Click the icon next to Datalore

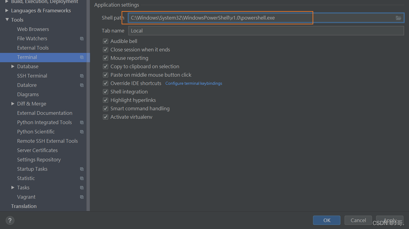point(82,85)
